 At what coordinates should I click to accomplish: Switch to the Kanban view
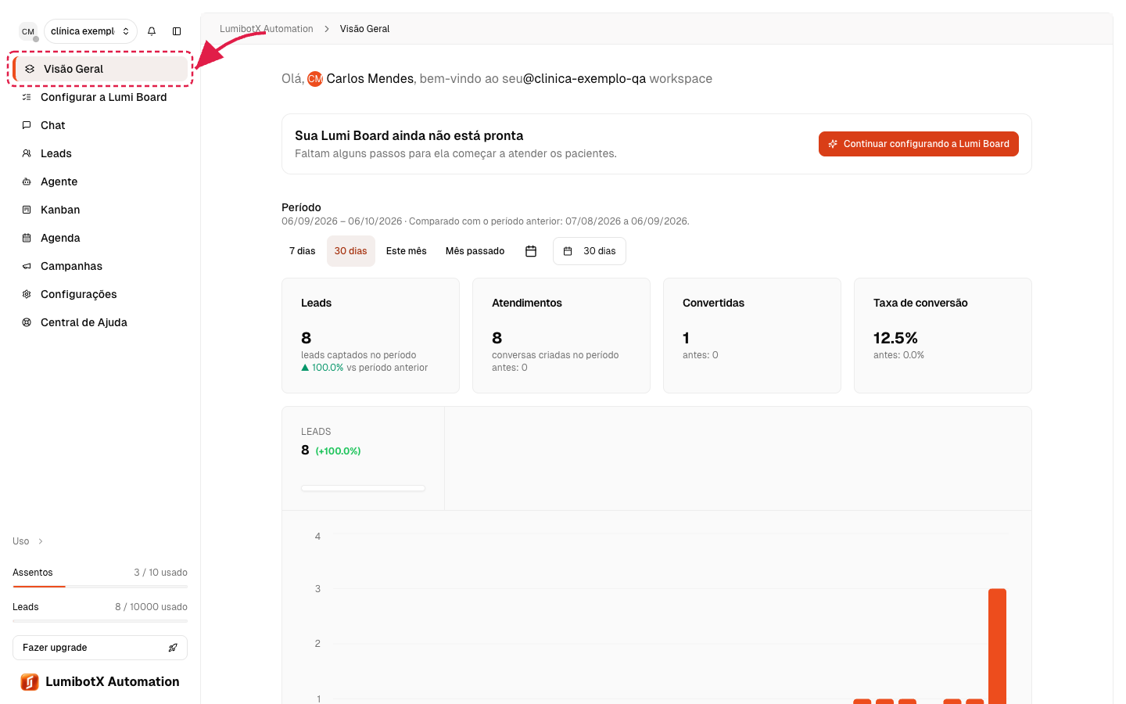[100, 210]
